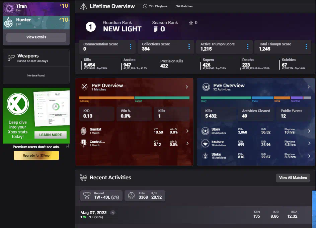The height and width of the screenshot is (228, 316).
Task: Open Active Triumph Score options menu
Action: [x=248, y=47]
